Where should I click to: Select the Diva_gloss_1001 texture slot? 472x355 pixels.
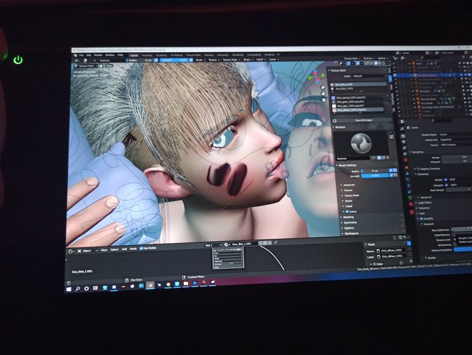[x=357, y=102]
